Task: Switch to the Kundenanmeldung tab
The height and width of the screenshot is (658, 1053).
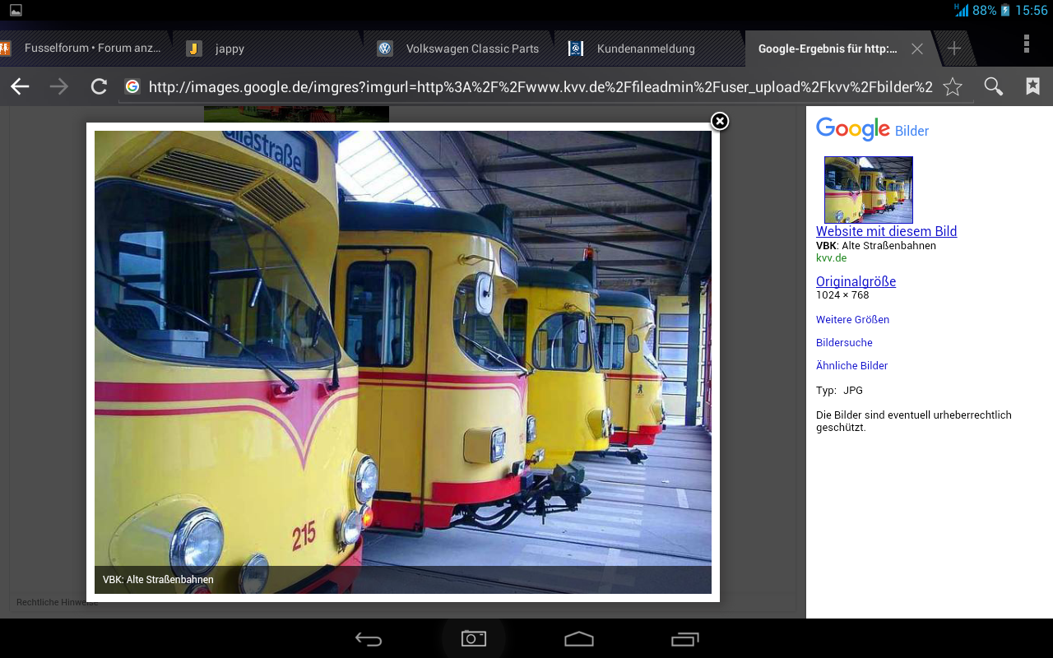Action: point(645,49)
